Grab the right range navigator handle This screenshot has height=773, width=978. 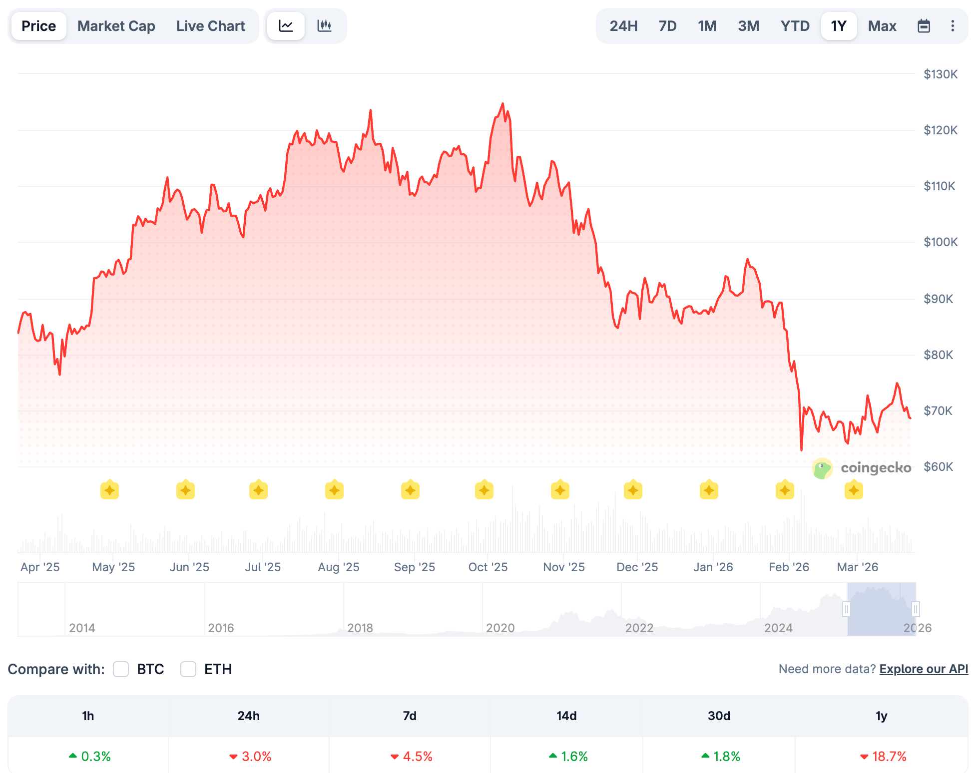(x=915, y=609)
